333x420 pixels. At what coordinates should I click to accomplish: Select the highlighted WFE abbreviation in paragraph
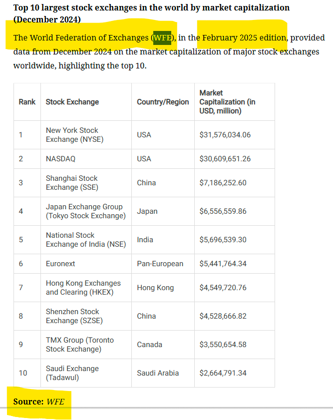click(162, 38)
